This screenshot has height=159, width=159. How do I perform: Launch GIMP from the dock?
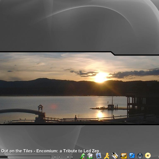[x=124, y=156]
